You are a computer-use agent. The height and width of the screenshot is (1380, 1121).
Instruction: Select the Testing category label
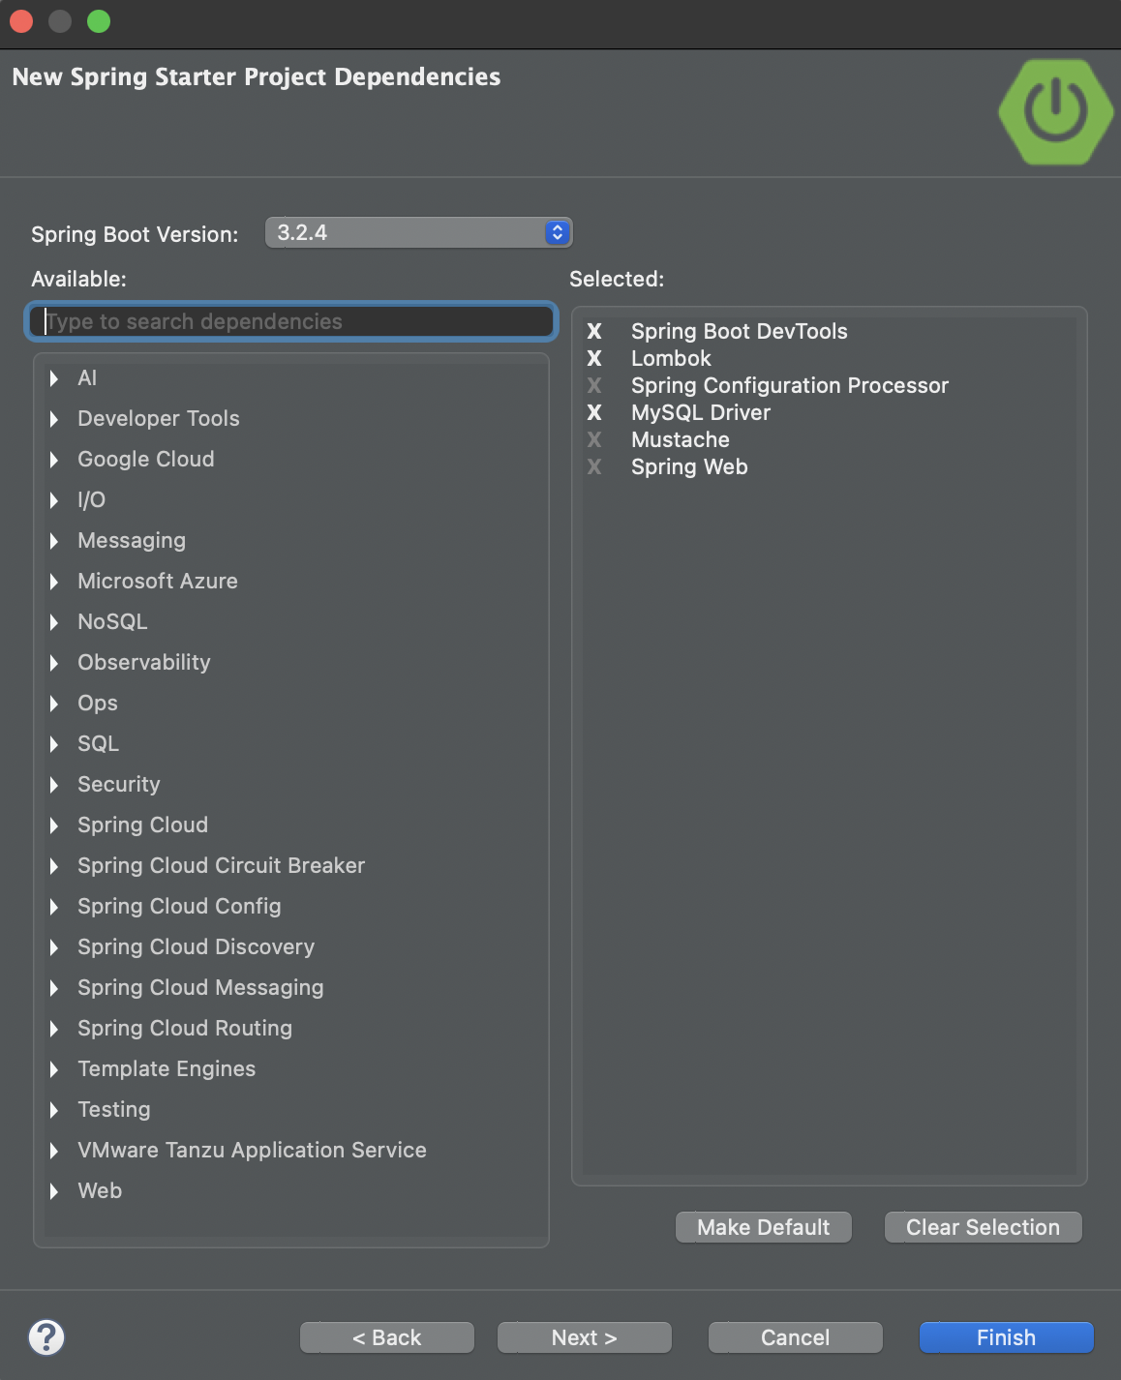point(114,1110)
